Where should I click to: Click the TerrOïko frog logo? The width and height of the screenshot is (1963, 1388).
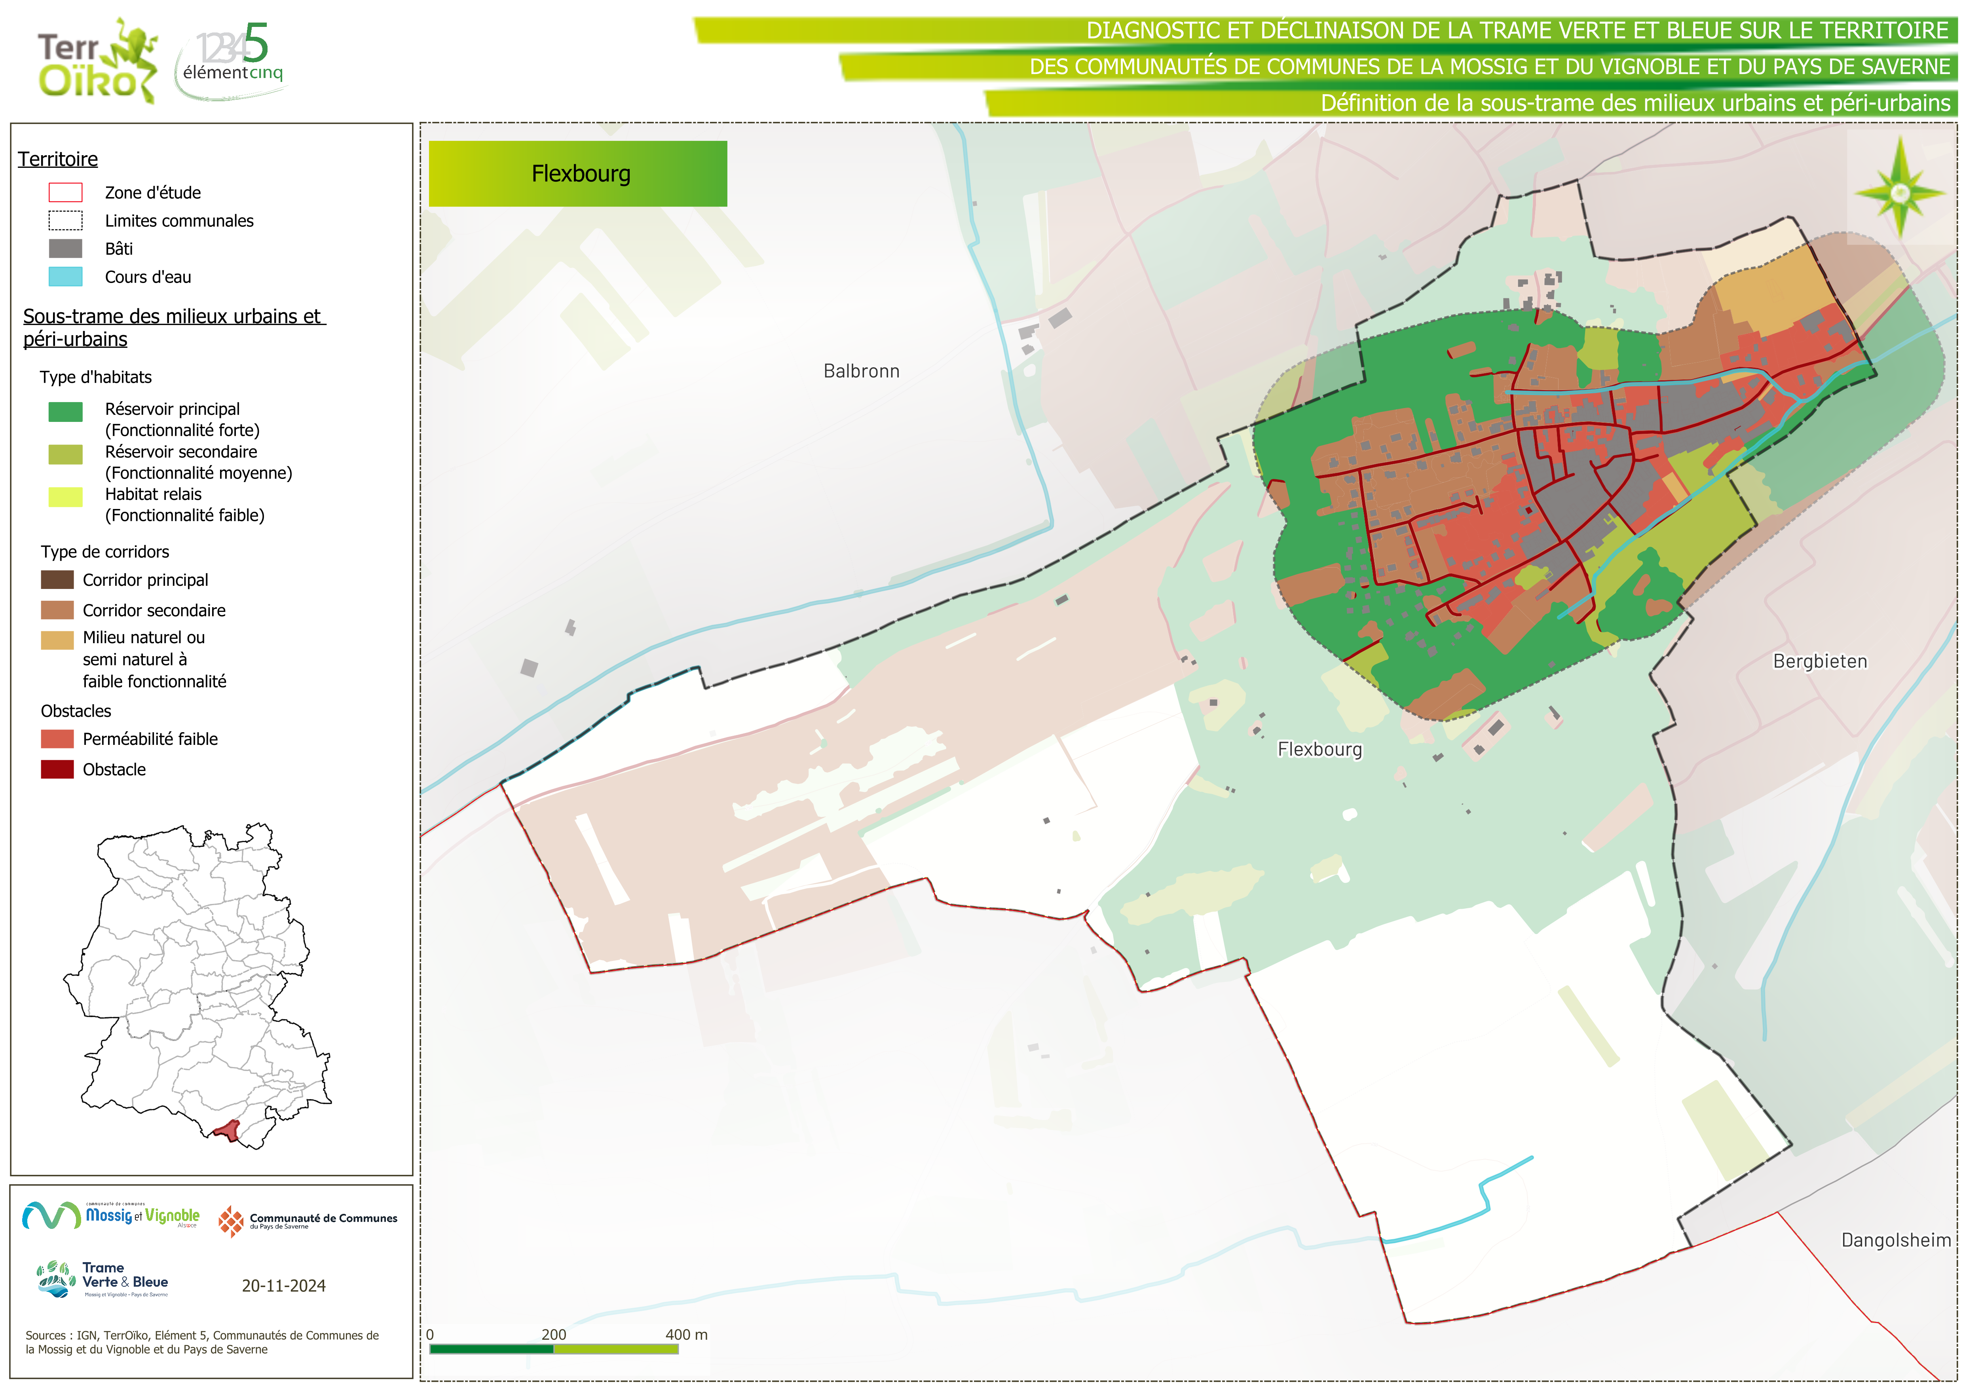click(97, 62)
